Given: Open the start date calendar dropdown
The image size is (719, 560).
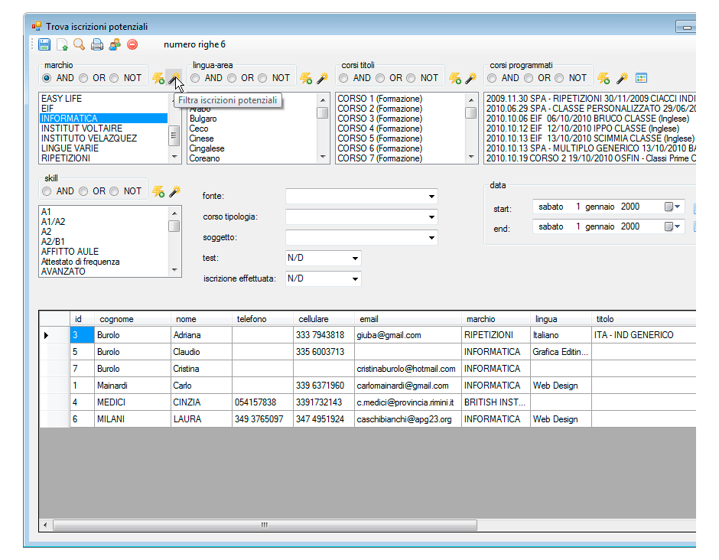Looking at the screenshot, I should [x=672, y=207].
